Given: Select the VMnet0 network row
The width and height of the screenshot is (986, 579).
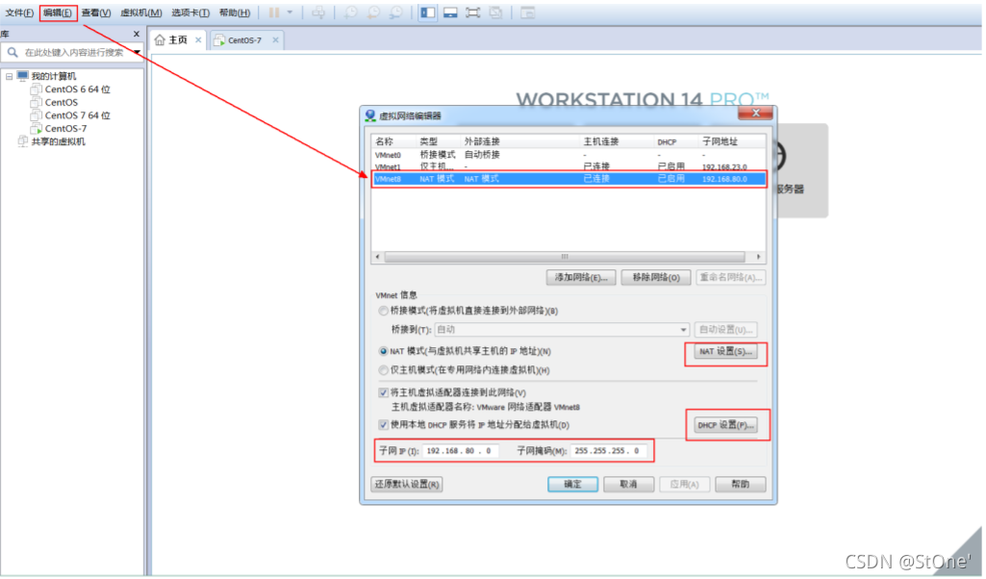Looking at the screenshot, I should (x=569, y=155).
